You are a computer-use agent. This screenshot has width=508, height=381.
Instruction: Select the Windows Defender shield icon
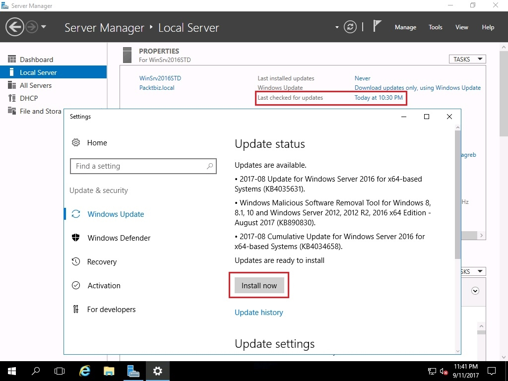pos(76,238)
